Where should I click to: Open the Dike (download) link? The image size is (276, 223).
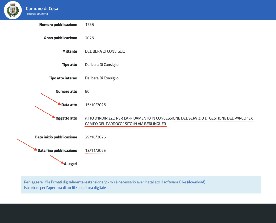pos(192,182)
